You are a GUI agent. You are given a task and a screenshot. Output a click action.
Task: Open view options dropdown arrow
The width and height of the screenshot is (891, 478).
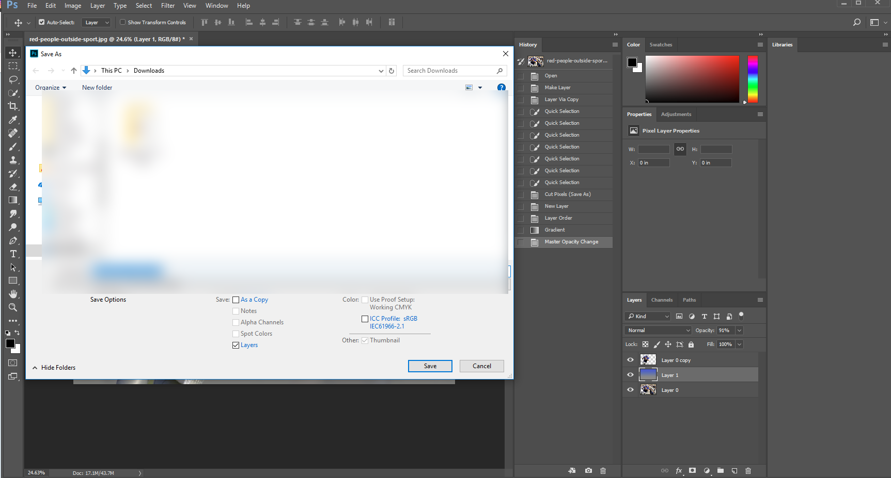[480, 88]
